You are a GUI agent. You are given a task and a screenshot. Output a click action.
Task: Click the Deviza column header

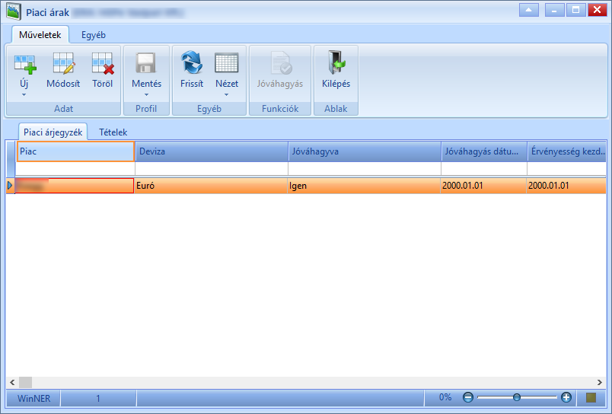[212, 151]
